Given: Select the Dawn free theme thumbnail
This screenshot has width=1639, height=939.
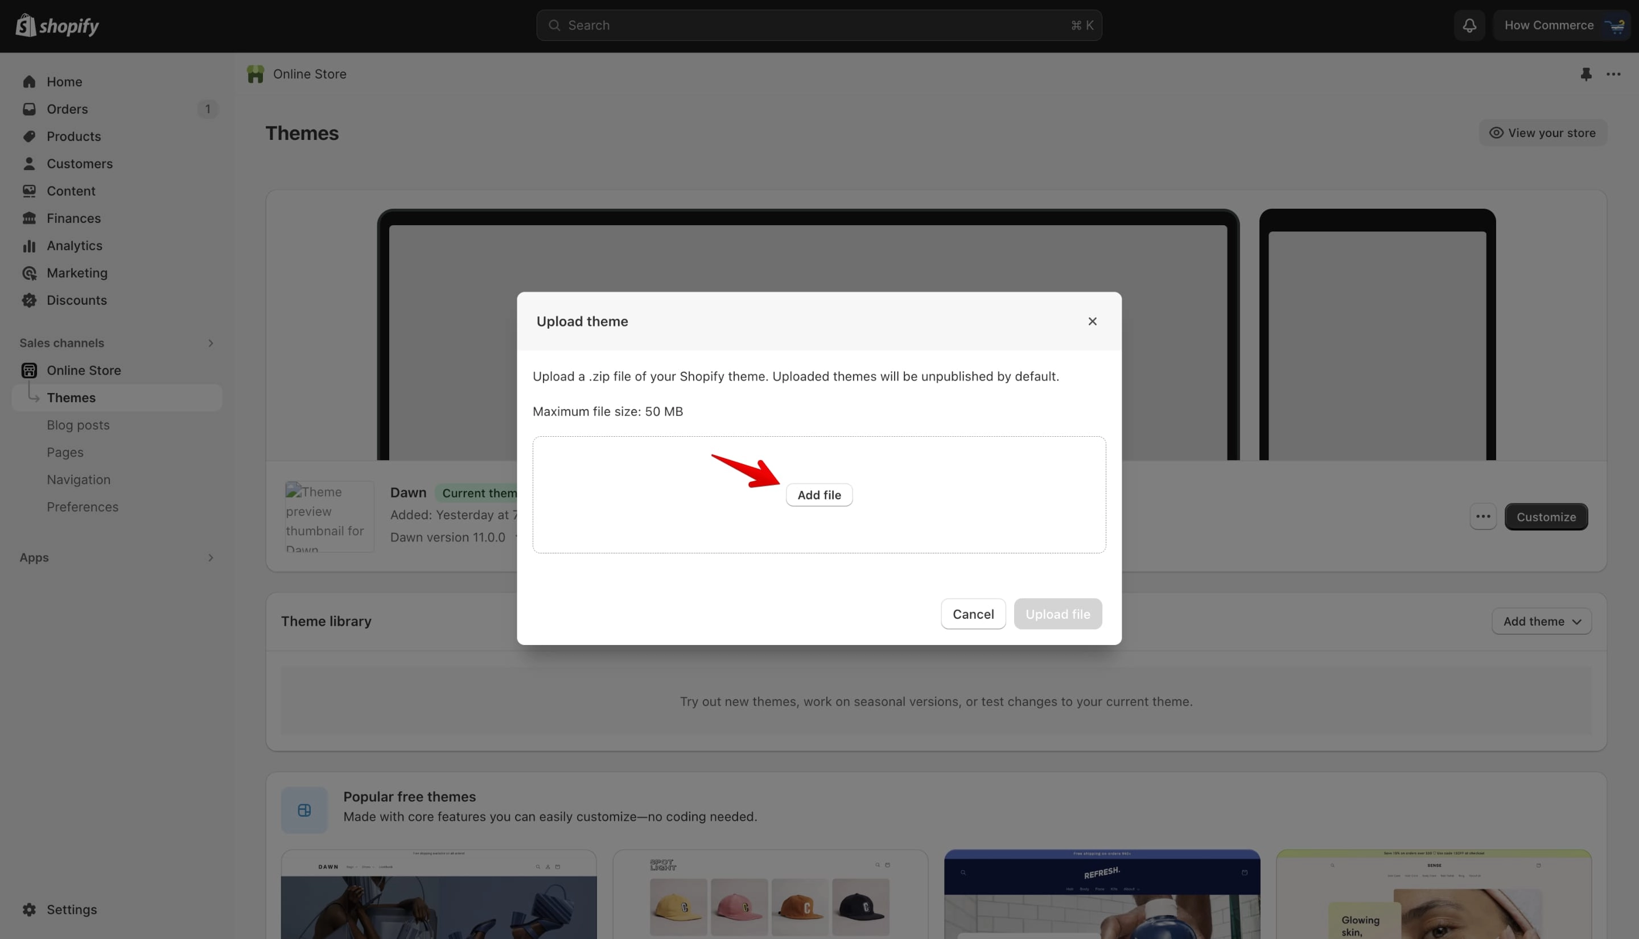Looking at the screenshot, I should [x=439, y=895].
